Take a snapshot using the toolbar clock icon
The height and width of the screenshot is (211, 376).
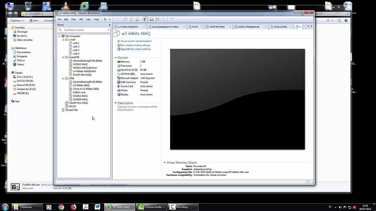(x=125, y=19)
